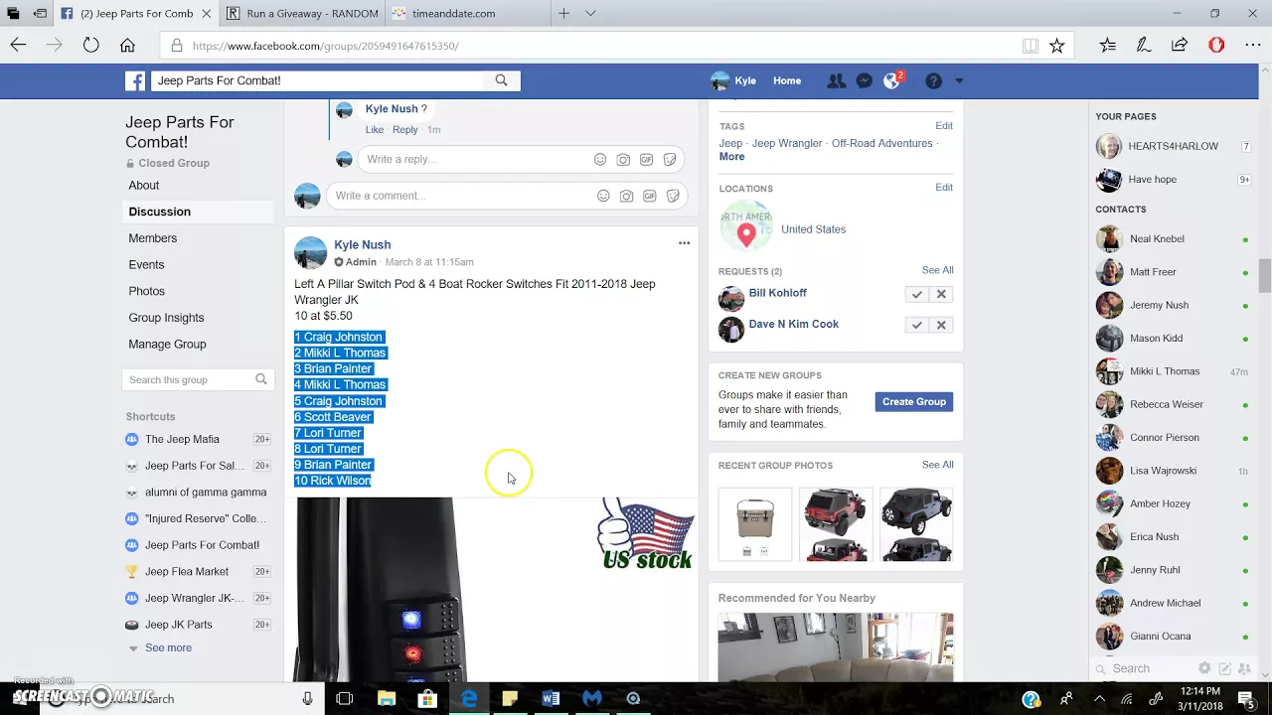Switch to Run a Giveaway tab

tap(302, 14)
